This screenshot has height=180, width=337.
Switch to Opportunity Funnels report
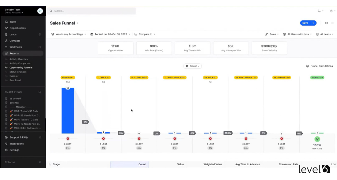coord(20,67)
